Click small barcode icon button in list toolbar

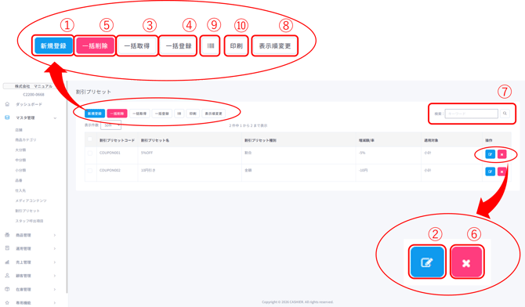tap(179, 114)
